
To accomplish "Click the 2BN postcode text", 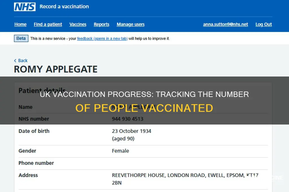I will (x=117, y=183).
